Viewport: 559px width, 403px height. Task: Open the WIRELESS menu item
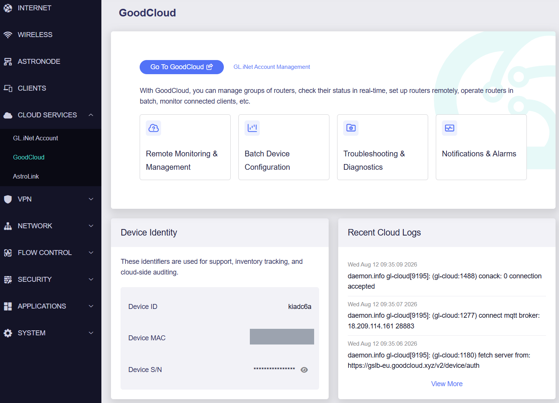coord(51,35)
